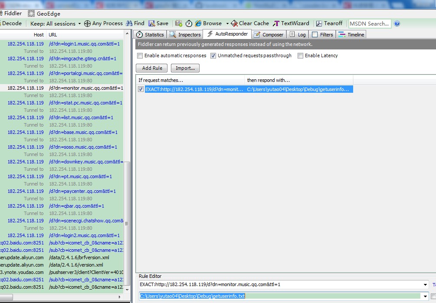Screen dimensions: 436x303
Task: Select session /d?dn=qbar.qq.com&ttl=1
Action: [62, 206]
